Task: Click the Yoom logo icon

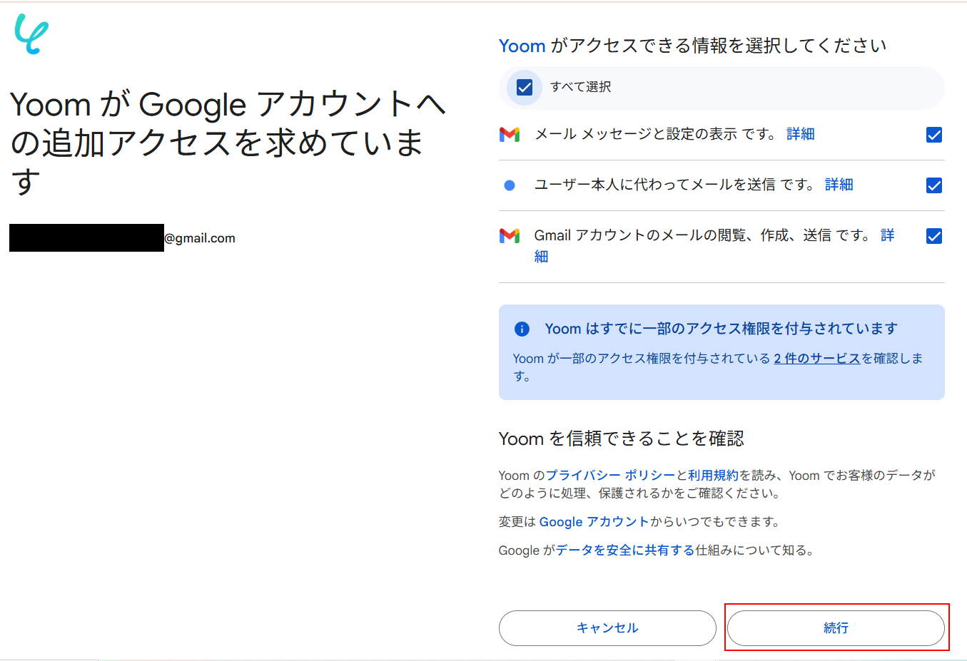Action: click(x=32, y=34)
